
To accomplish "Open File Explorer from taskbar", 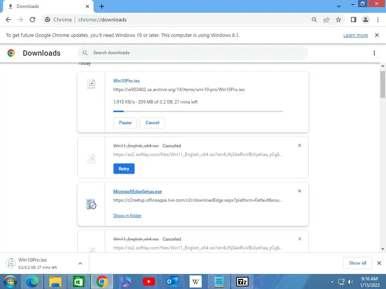I will 55,281.
